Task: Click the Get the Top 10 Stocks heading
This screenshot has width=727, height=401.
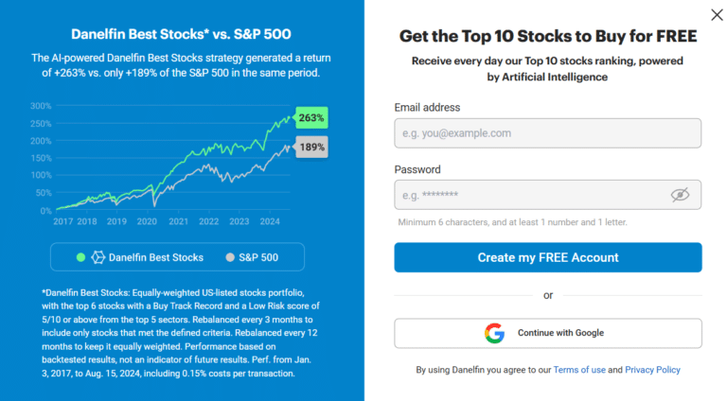Action: [x=548, y=37]
